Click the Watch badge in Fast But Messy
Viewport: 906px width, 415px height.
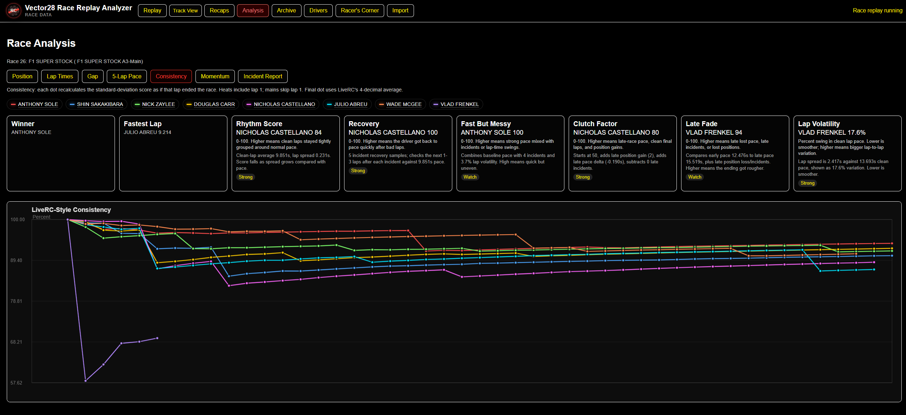470,177
